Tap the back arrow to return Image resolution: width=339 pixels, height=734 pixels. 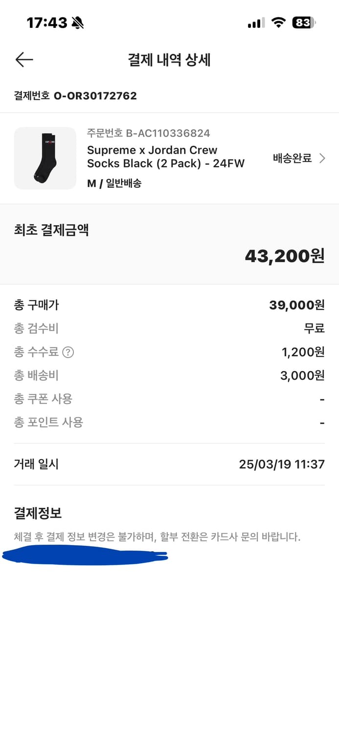point(23,59)
